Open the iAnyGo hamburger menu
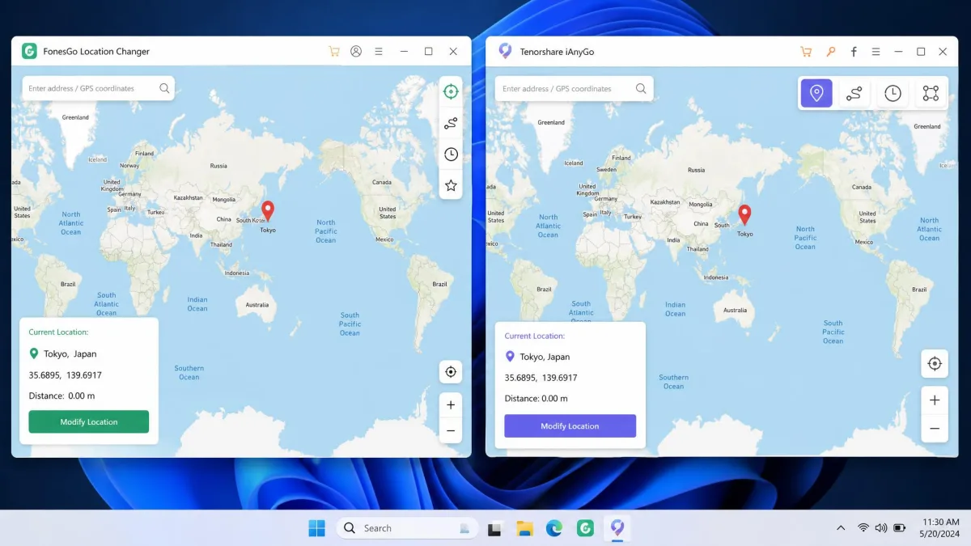 tap(876, 52)
